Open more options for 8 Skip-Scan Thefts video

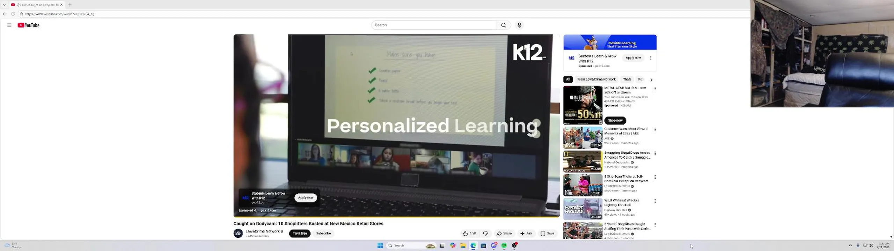(655, 177)
